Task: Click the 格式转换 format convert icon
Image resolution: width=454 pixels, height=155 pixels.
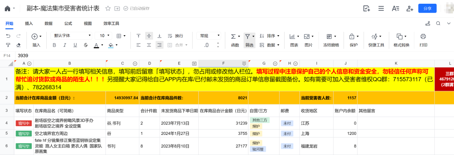Action: coord(400,36)
